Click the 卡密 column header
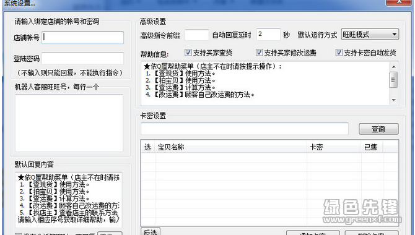 click(x=334, y=147)
